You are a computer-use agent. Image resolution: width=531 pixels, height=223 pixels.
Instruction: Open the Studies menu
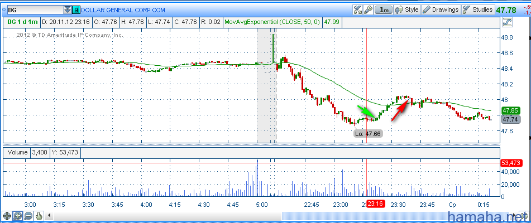point(478,10)
